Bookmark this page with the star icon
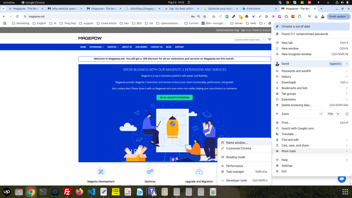This screenshot has height=198, width=352. click(205, 16)
